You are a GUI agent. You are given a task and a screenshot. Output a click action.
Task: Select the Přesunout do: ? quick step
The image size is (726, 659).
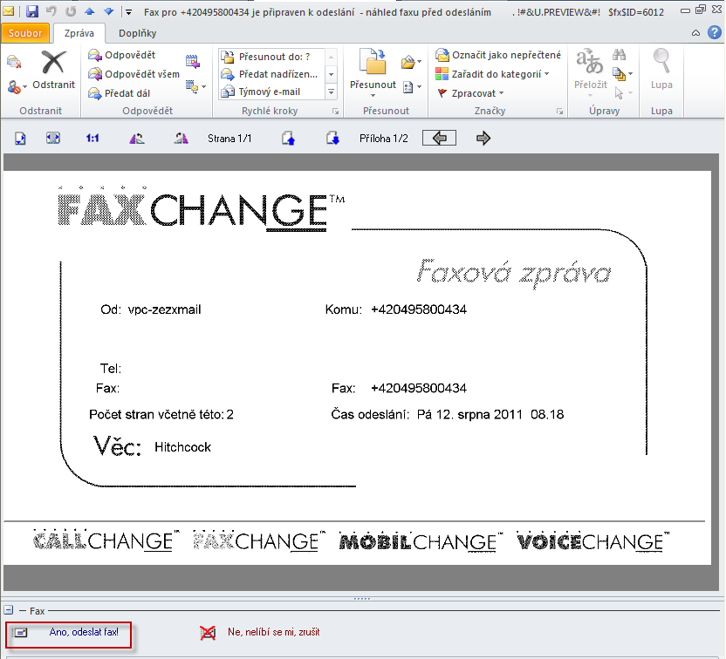pyautogui.click(x=272, y=57)
